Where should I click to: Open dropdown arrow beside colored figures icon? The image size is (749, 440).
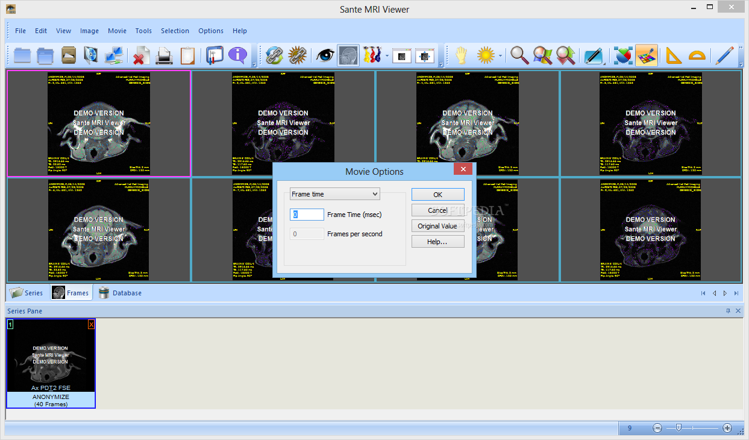(x=386, y=56)
